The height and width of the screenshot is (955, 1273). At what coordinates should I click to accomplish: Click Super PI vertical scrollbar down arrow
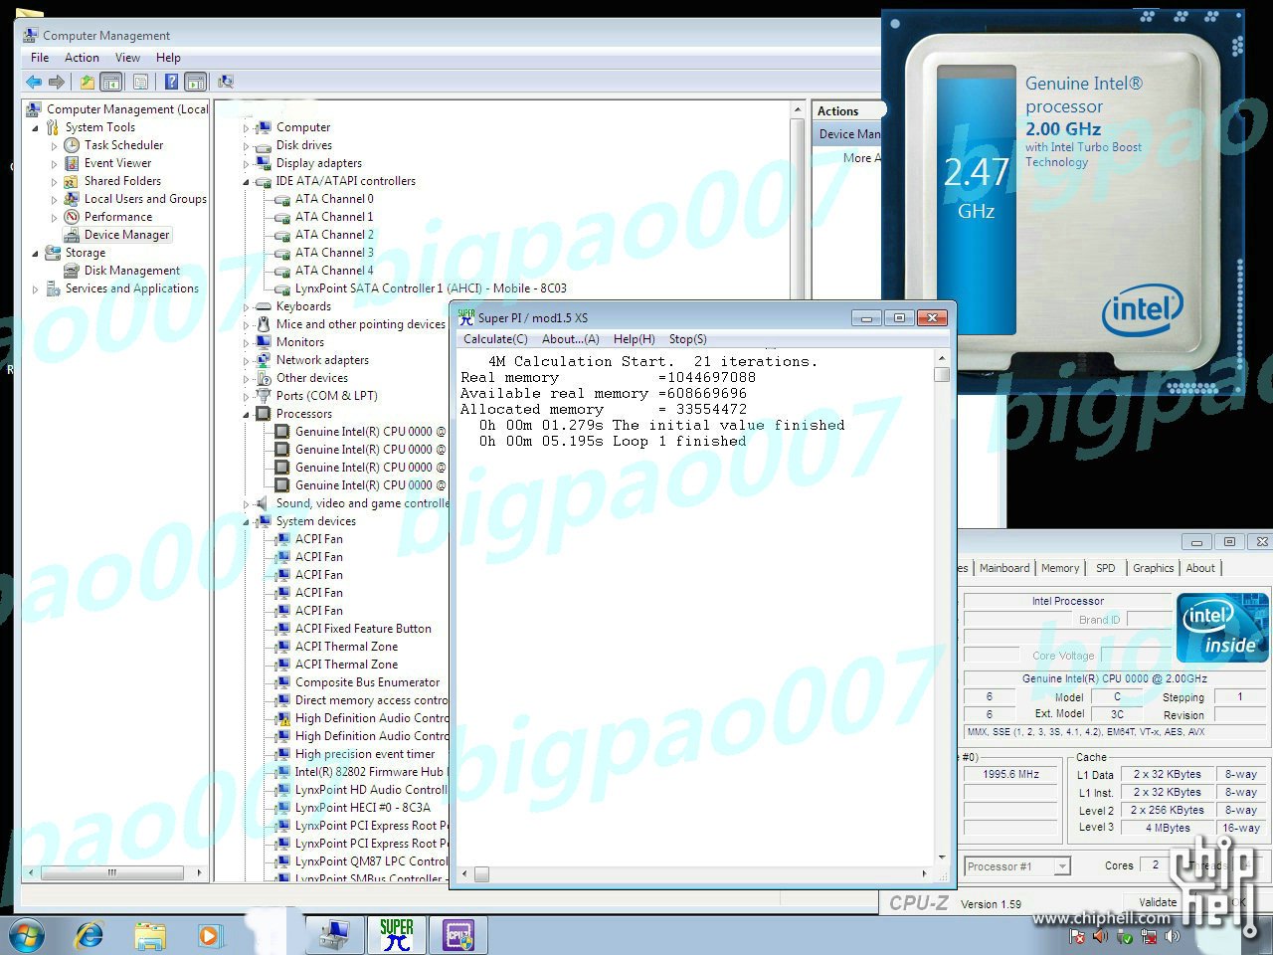click(x=942, y=857)
